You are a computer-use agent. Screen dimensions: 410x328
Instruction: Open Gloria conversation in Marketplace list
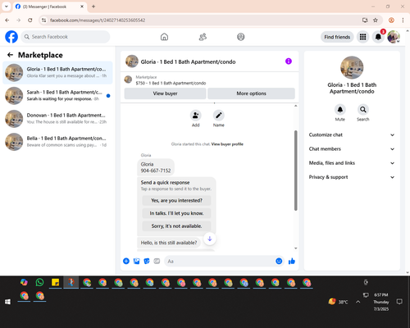click(x=57, y=73)
